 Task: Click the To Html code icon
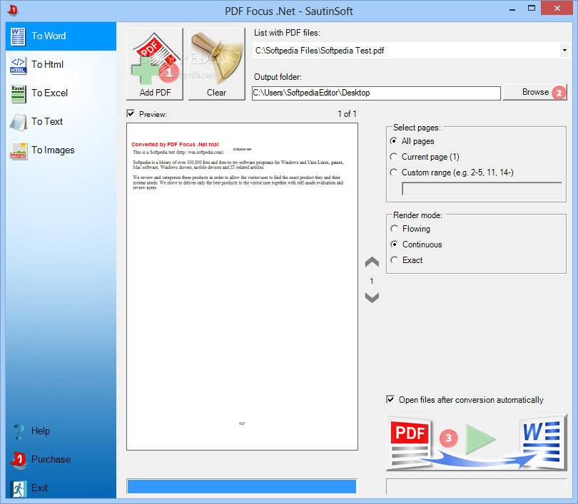coord(18,66)
